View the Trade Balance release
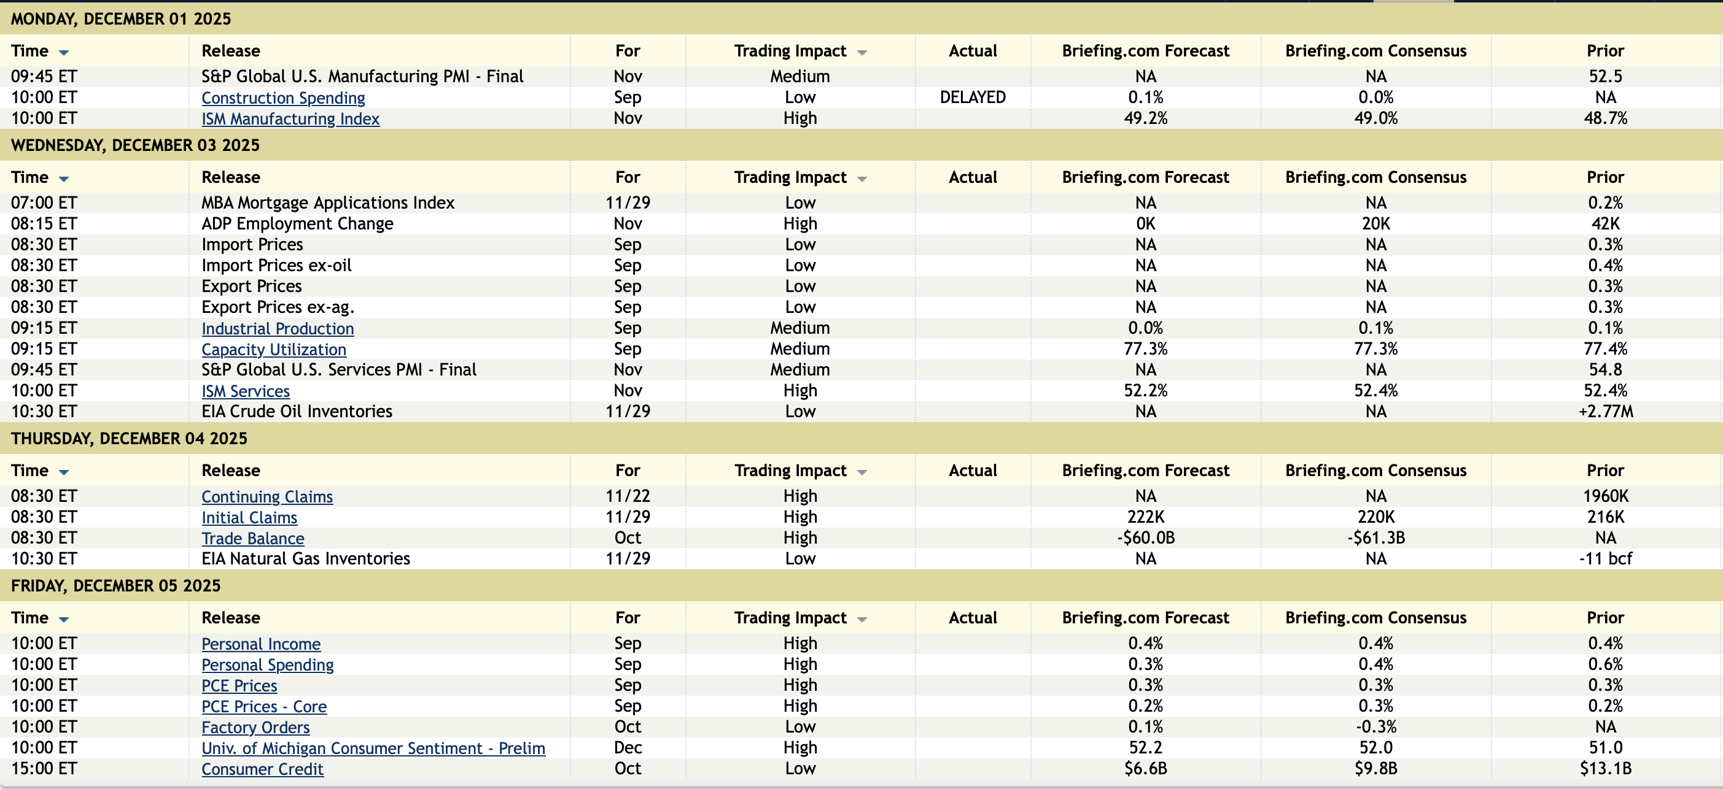The height and width of the screenshot is (789, 1723). tap(253, 539)
